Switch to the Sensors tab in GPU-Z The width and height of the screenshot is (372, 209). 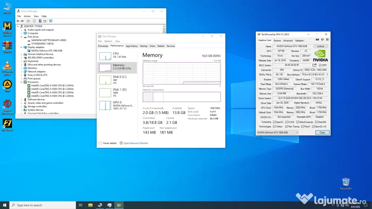[x=277, y=41]
